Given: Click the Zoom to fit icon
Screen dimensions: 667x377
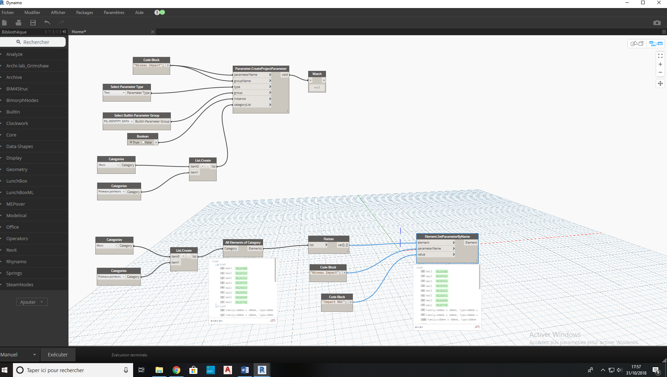Looking at the screenshot, I should (660, 56).
